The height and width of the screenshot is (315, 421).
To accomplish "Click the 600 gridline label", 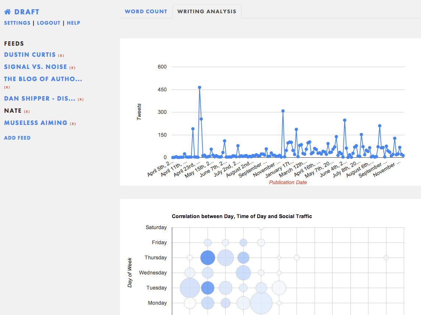I will (162, 67).
